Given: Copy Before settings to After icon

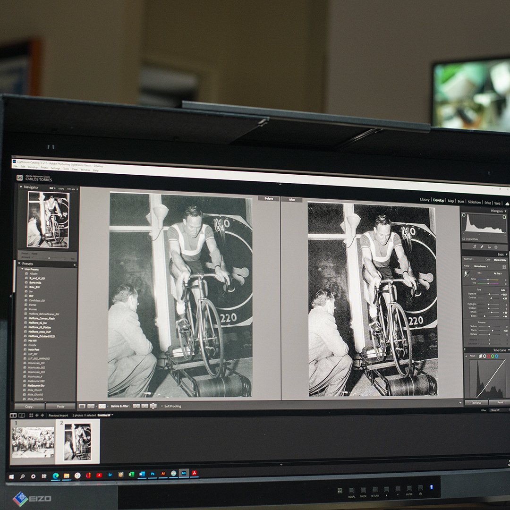Looking at the screenshot, I should point(136,406).
